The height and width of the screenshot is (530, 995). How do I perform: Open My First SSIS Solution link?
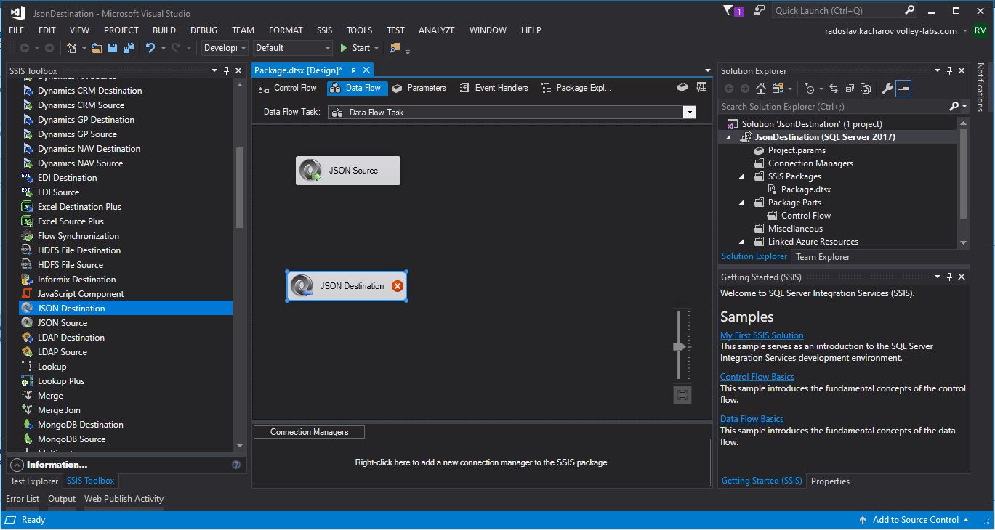point(762,335)
